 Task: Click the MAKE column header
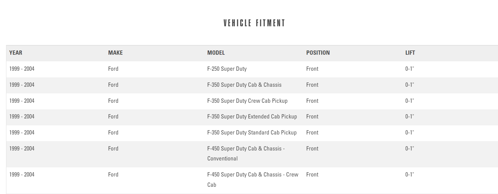[x=115, y=53]
